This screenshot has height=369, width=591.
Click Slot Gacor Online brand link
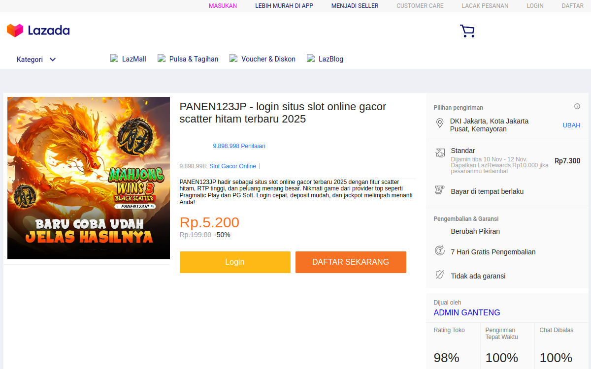tap(233, 166)
